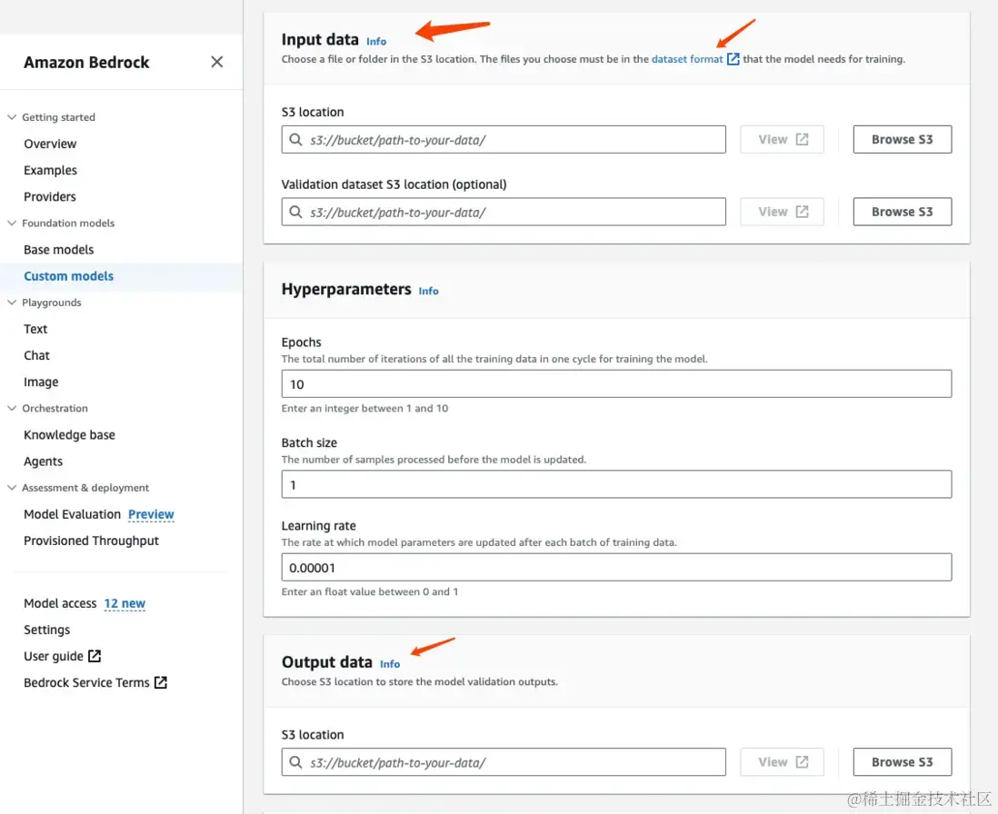Open the Base models page
The width and height of the screenshot is (998, 814).
pos(59,250)
